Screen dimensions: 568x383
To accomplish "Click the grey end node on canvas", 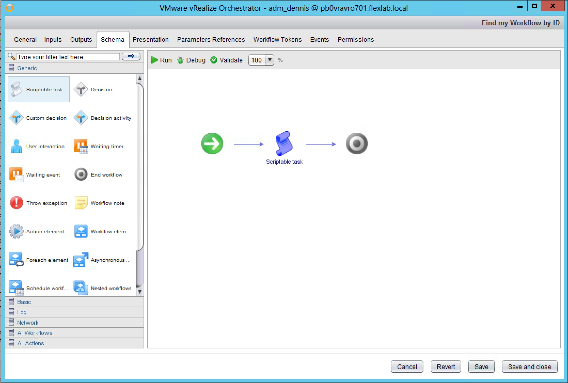I will (x=357, y=143).
